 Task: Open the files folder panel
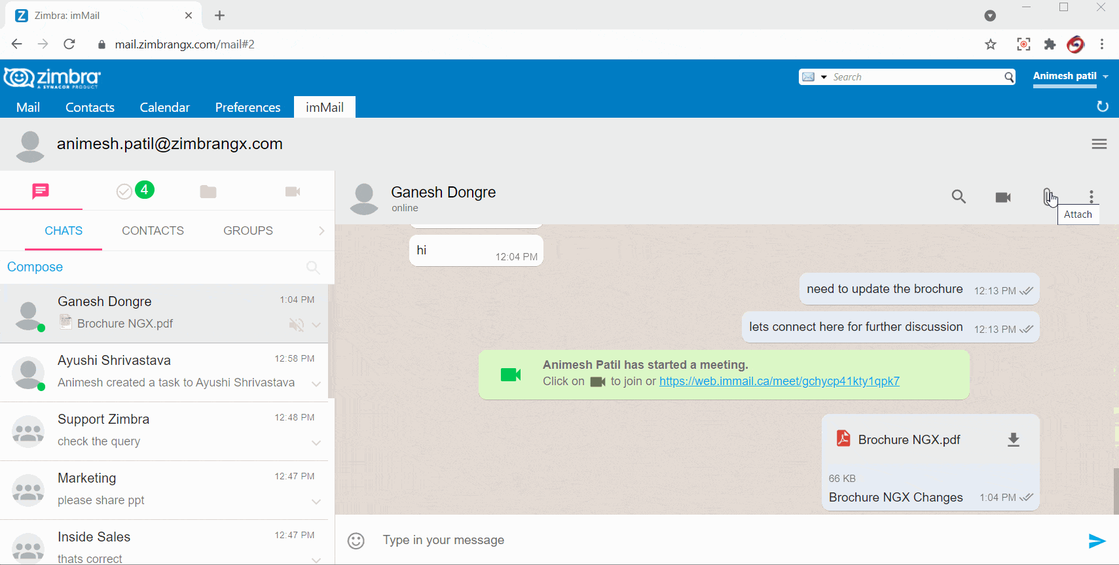click(208, 192)
